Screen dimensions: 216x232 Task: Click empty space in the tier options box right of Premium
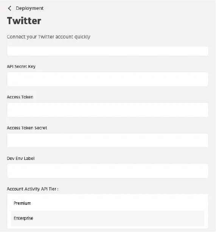click(119, 203)
